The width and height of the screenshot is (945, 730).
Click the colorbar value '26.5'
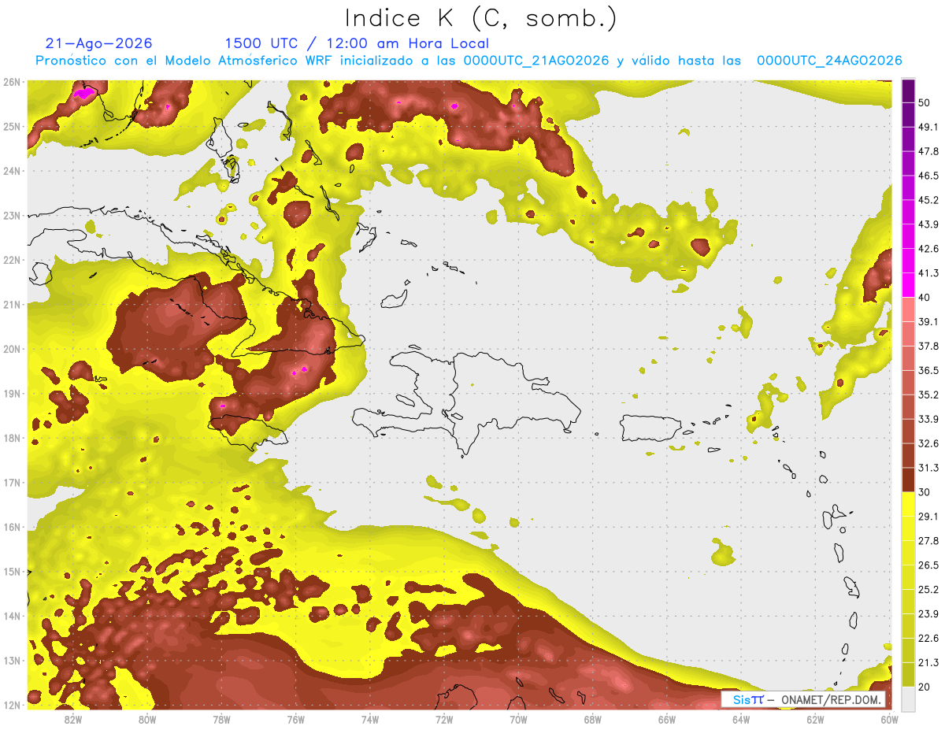[x=929, y=565]
